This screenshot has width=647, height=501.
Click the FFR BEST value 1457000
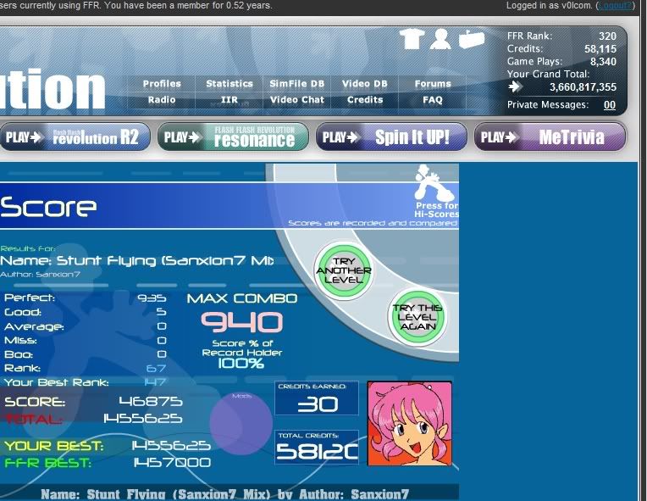(172, 462)
